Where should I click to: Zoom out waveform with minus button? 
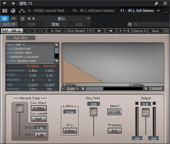[x=64, y=89]
